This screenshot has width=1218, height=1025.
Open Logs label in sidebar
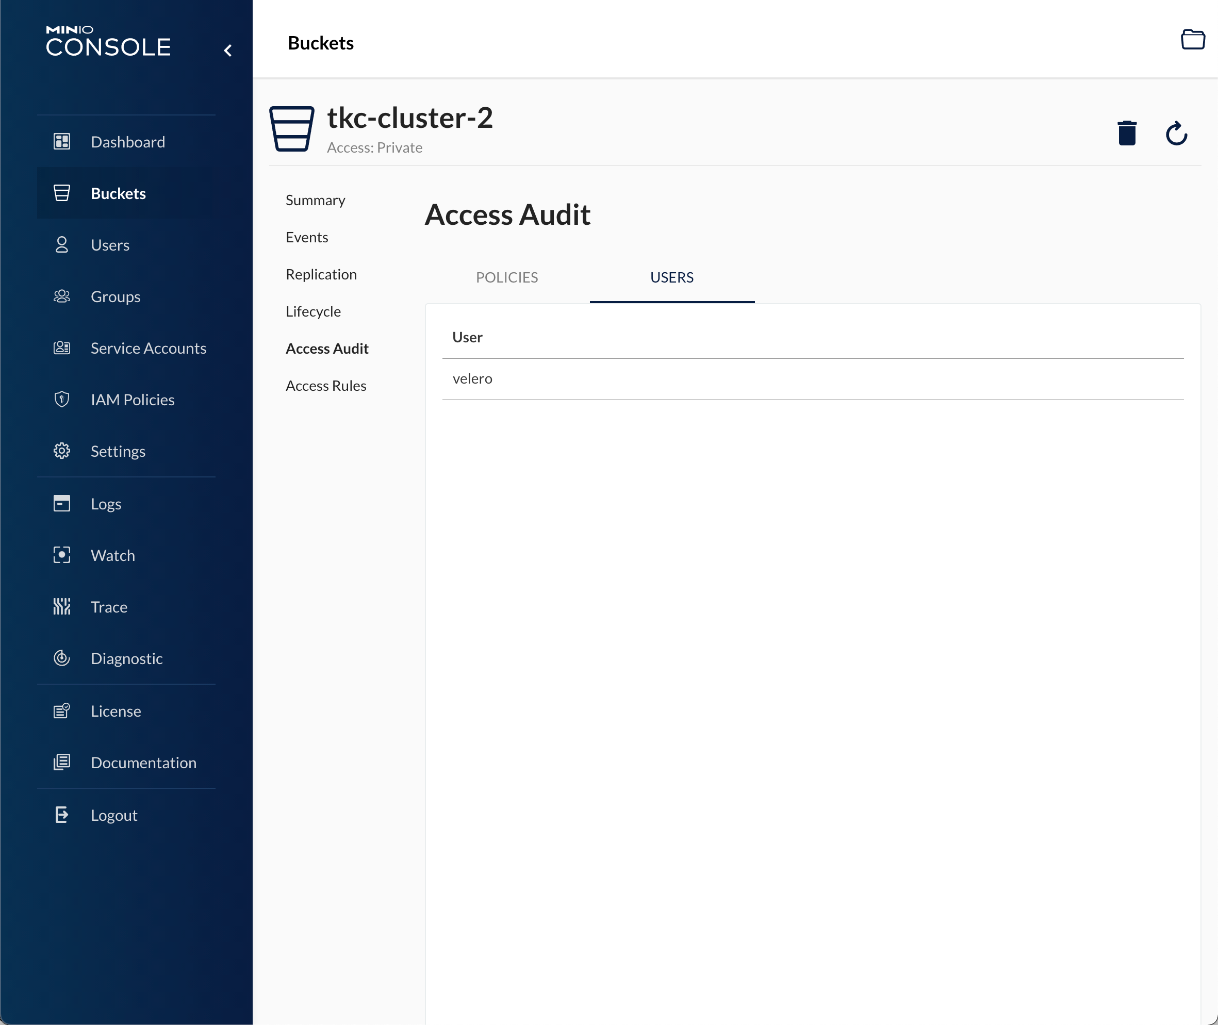pos(106,504)
